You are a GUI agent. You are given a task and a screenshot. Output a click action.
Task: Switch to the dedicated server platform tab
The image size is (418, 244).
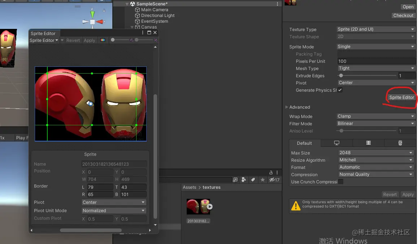click(369, 143)
